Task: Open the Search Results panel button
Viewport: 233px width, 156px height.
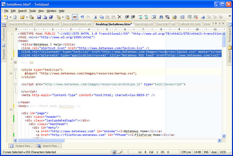Action: (48, 146)
